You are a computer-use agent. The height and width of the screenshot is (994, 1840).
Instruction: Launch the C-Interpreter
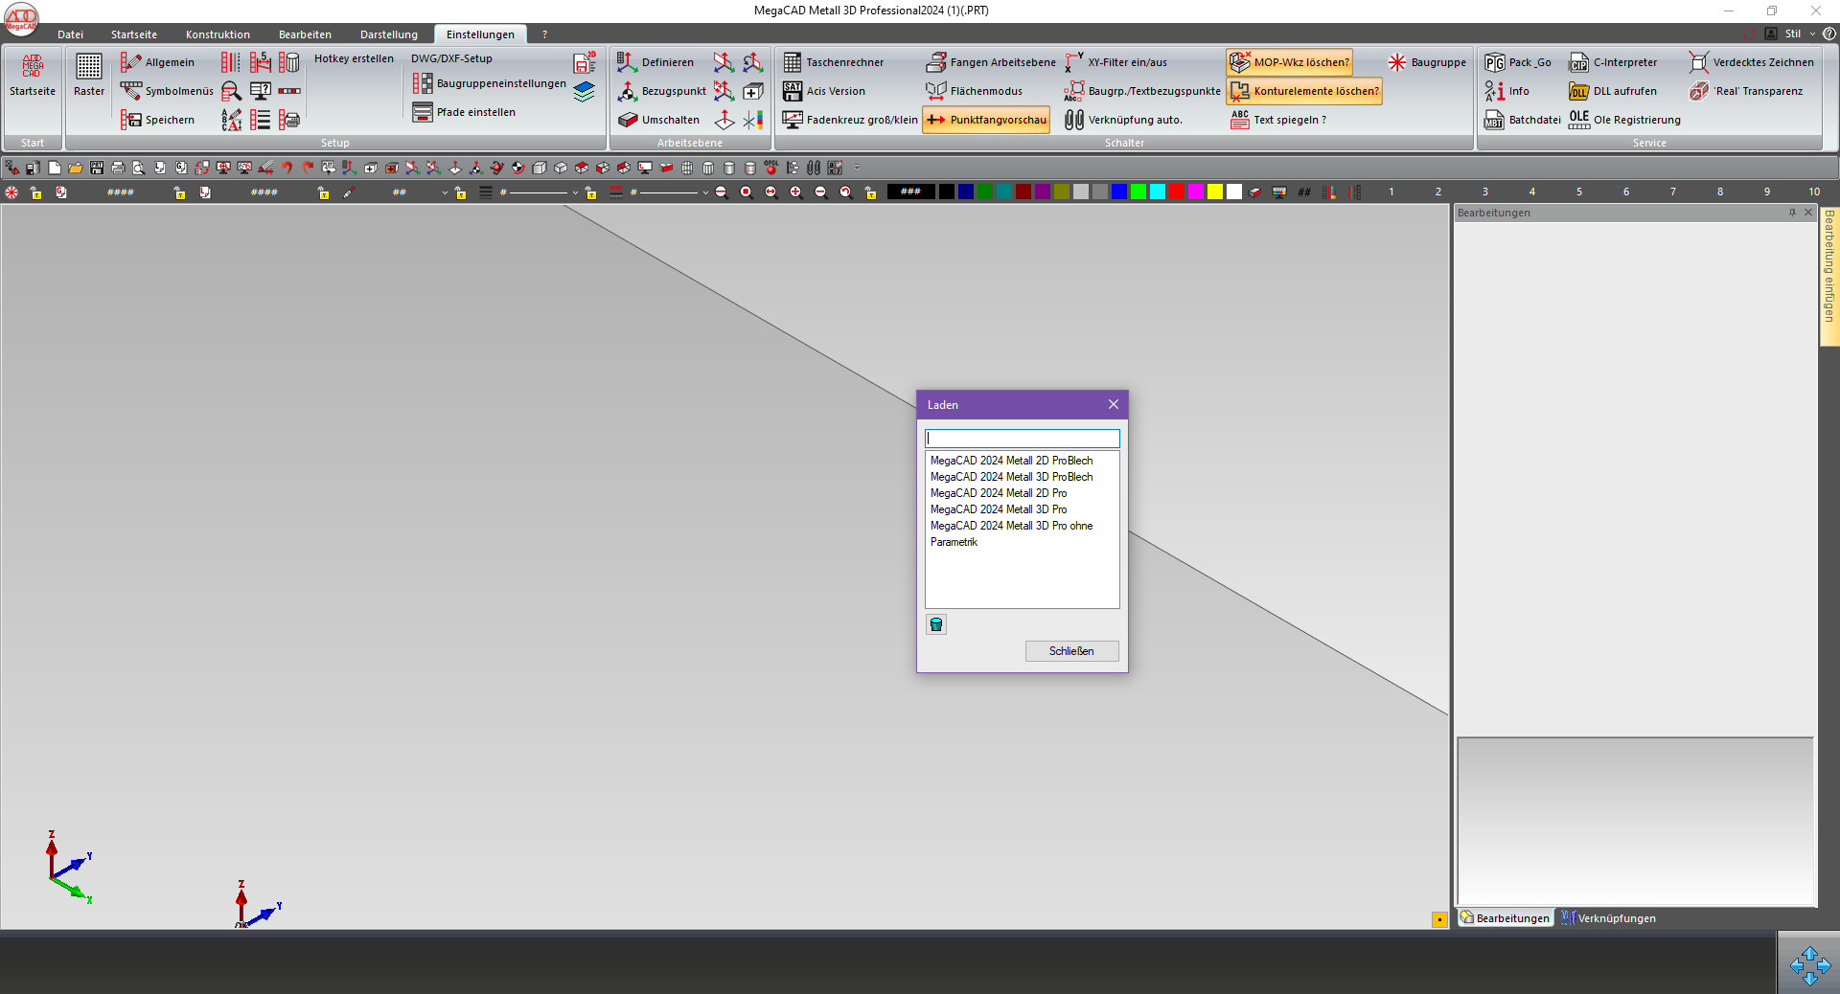pos(1613,62)
